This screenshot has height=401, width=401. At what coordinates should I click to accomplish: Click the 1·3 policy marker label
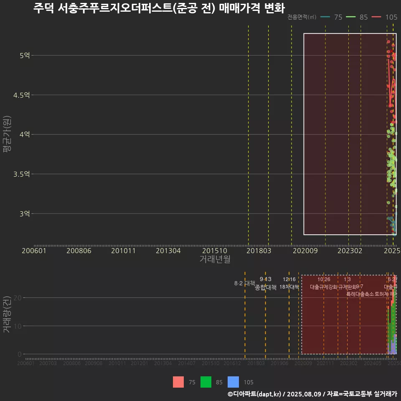(x=347, y=279)
